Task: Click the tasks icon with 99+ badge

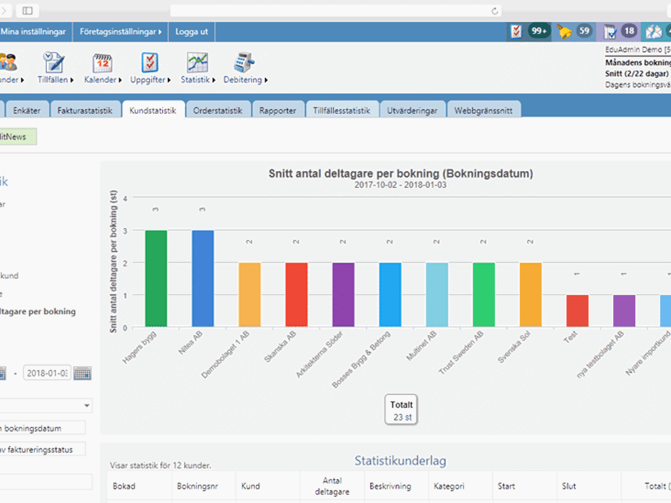Action: coord(517,31)
